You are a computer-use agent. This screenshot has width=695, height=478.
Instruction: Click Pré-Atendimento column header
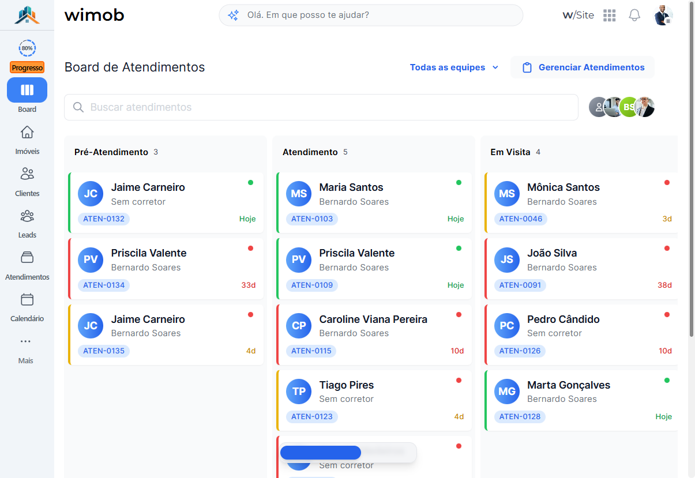click(x=111, y=152)
